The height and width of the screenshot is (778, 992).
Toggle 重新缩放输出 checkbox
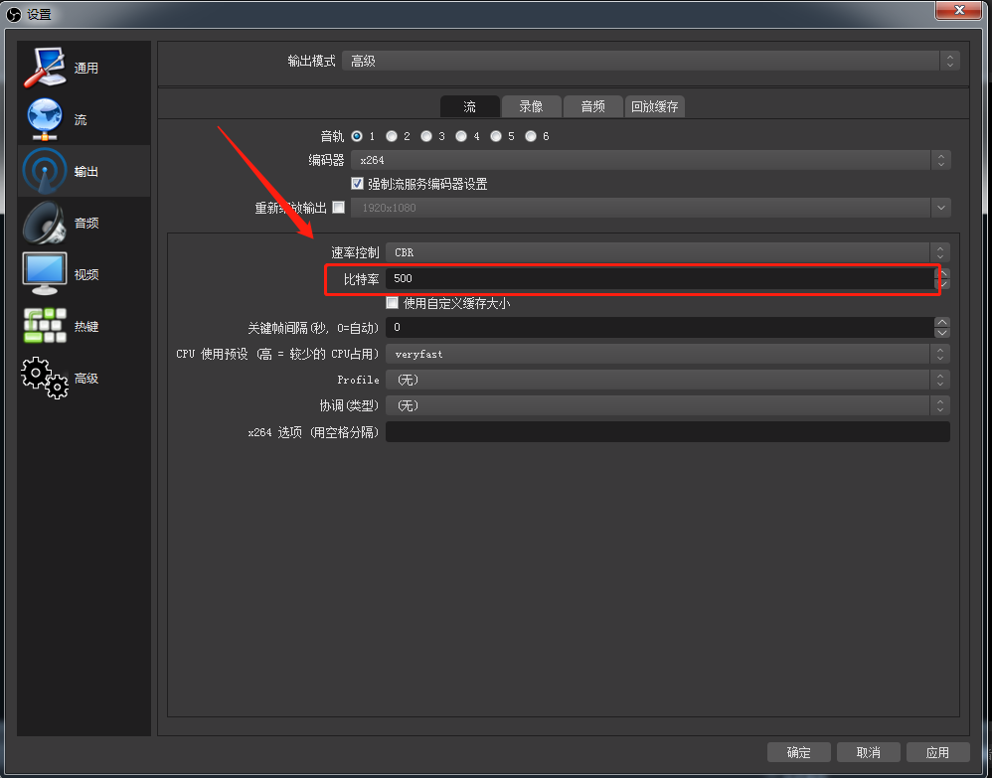click(338, 208)
